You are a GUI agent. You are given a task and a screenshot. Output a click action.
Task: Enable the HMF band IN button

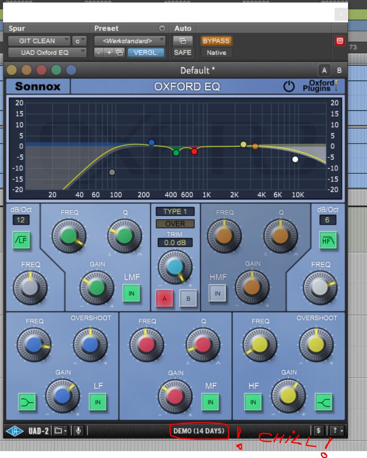tap(217, 294)
